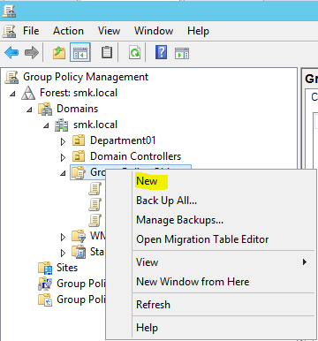Click the Back arrow toolbar icon
This screenshot has width=318, height=341.
click(11, 53)
